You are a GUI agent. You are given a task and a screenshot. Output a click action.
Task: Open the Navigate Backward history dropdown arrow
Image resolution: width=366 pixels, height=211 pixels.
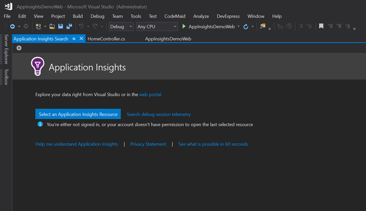click(x=19, y=27)
